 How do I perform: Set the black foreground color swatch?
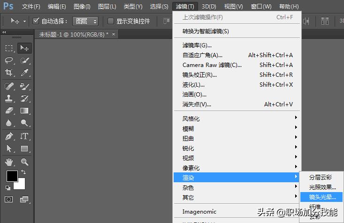(11, 175)
